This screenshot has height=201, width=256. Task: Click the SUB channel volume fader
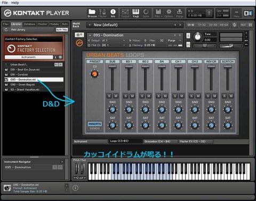coord(113,66)
